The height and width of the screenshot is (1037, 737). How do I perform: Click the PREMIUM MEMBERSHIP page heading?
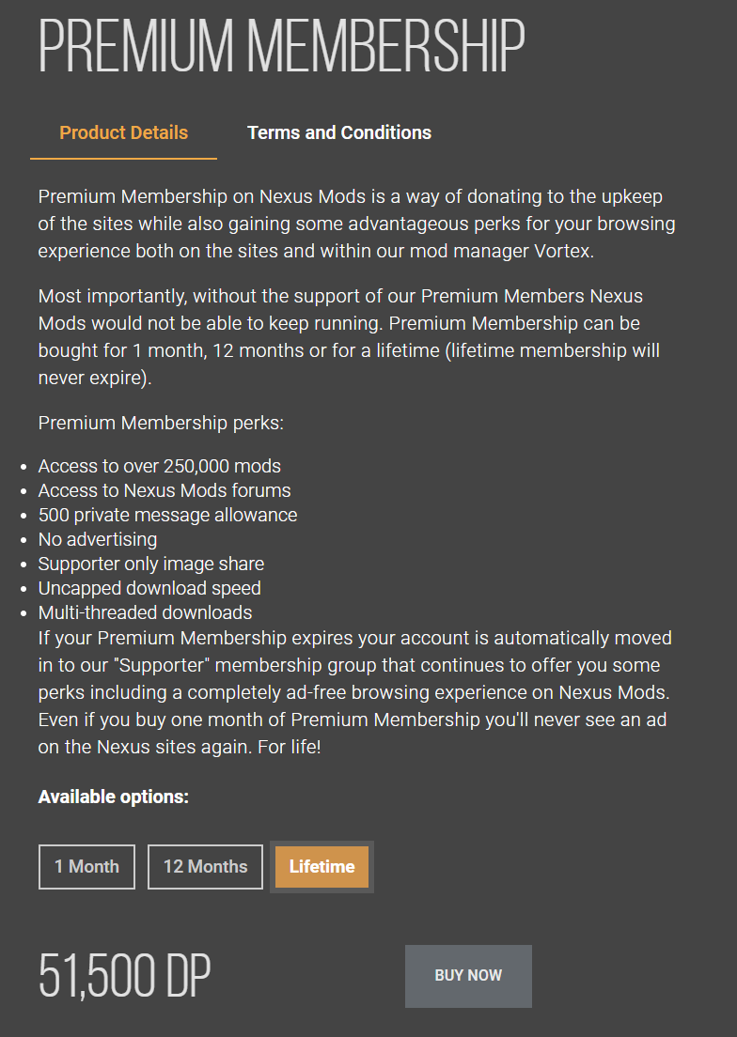coord(282,46)
